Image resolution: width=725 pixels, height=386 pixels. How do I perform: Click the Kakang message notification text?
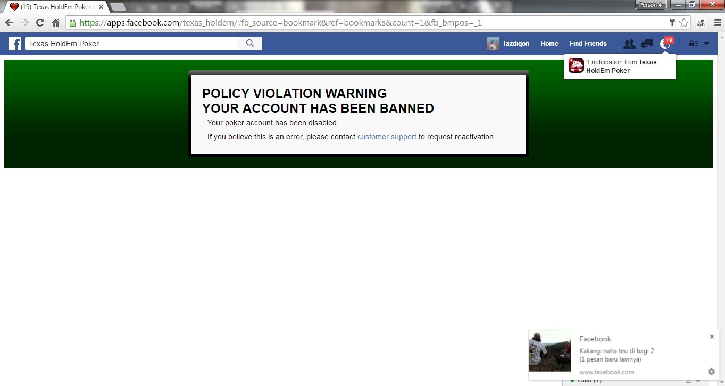coord(616,355)
